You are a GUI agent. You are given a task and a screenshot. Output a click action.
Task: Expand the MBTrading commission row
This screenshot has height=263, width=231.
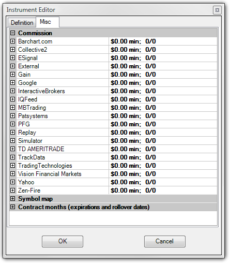(12, 107)
